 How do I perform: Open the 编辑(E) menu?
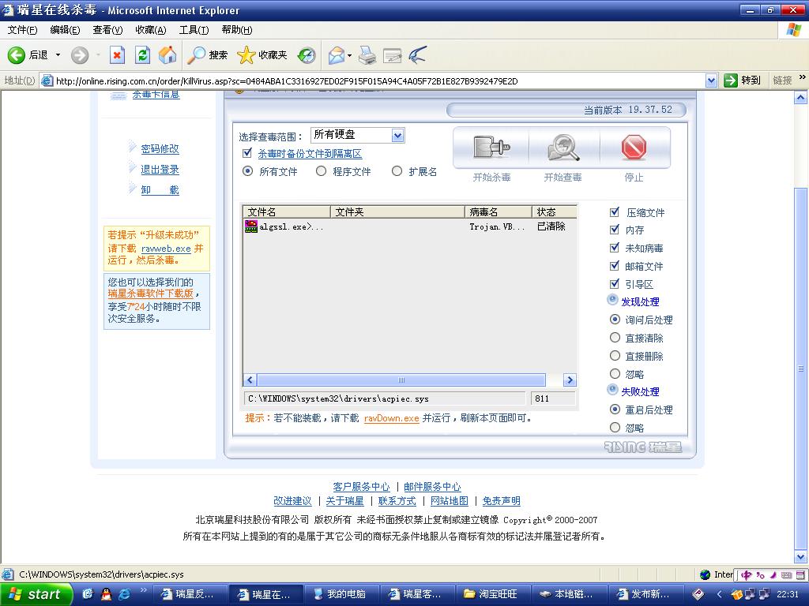(x=65, y=30)
